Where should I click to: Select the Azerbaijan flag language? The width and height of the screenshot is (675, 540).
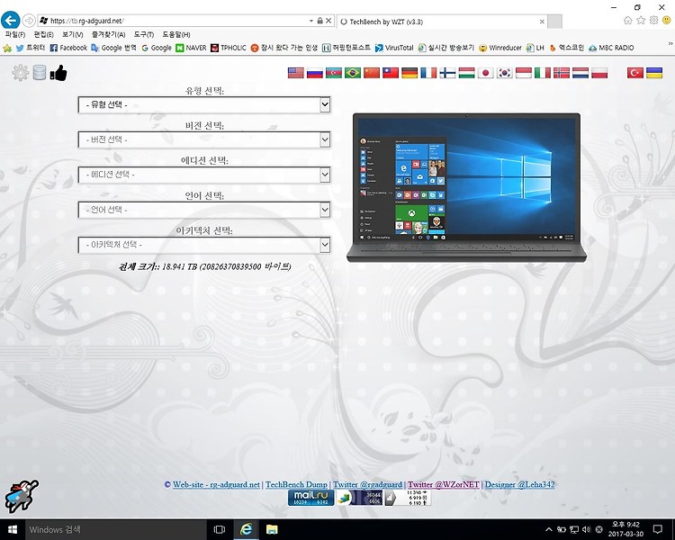pyautogui.click(x=334, y=73)
